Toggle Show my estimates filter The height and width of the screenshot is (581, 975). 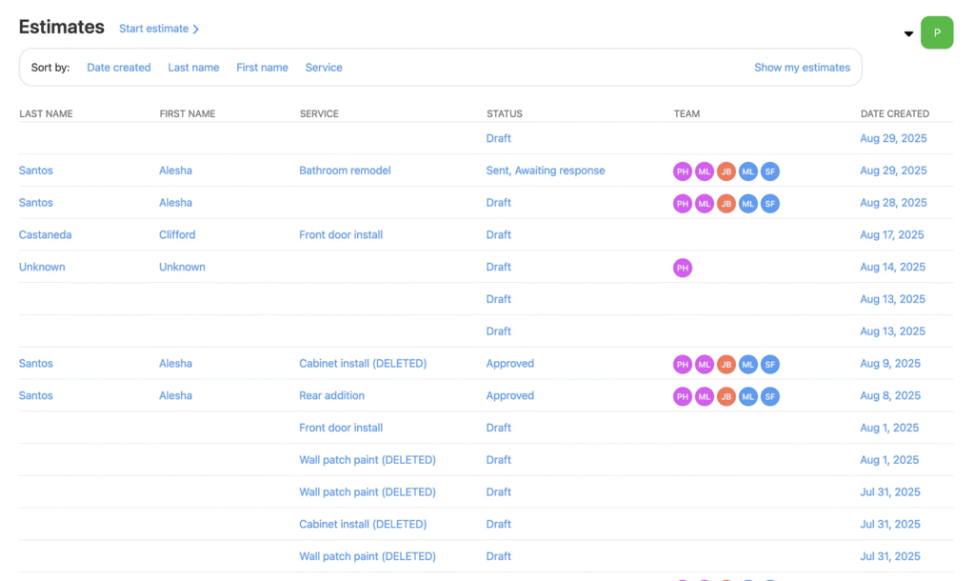802,68
